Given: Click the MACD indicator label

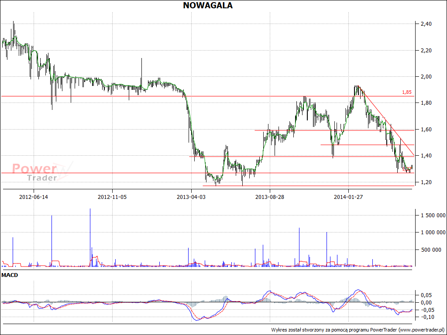Looking at the screenshot, I should tap(10, 275).
